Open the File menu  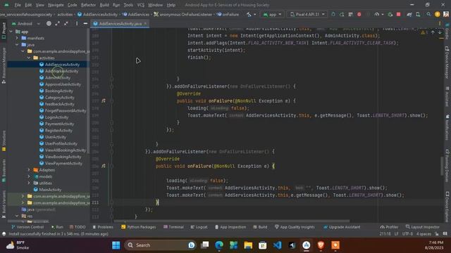click(x=18, y=5)
